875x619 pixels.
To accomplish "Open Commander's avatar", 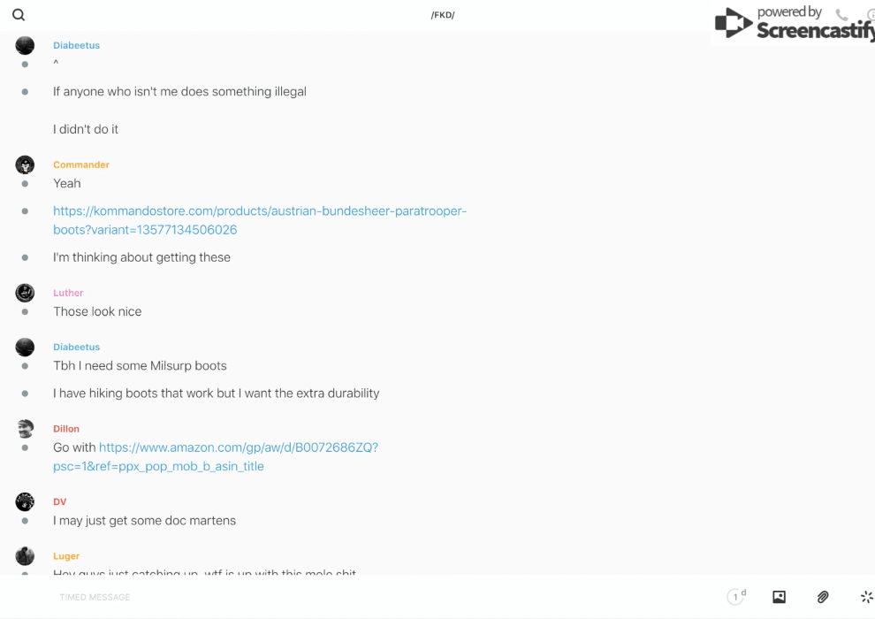I will [25, 164].
